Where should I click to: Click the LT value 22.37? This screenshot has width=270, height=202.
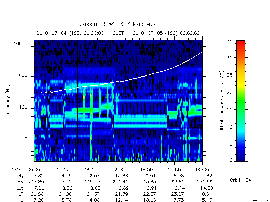(x=150, y=194)
